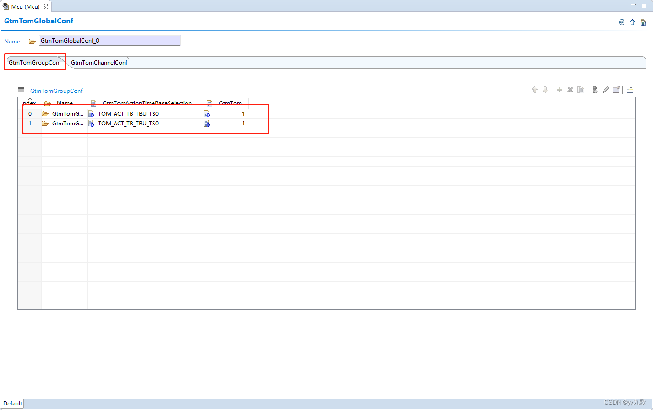Click the enum document icon in row 1
This screenshot has width=653, height=410.
(91, 124)
